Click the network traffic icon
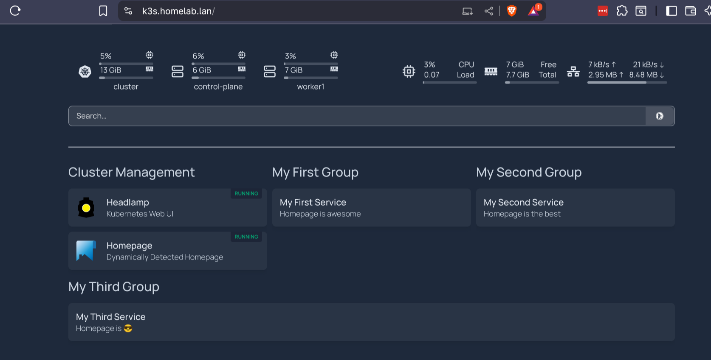Screen dimensions: 711x360 coord(573,71)
